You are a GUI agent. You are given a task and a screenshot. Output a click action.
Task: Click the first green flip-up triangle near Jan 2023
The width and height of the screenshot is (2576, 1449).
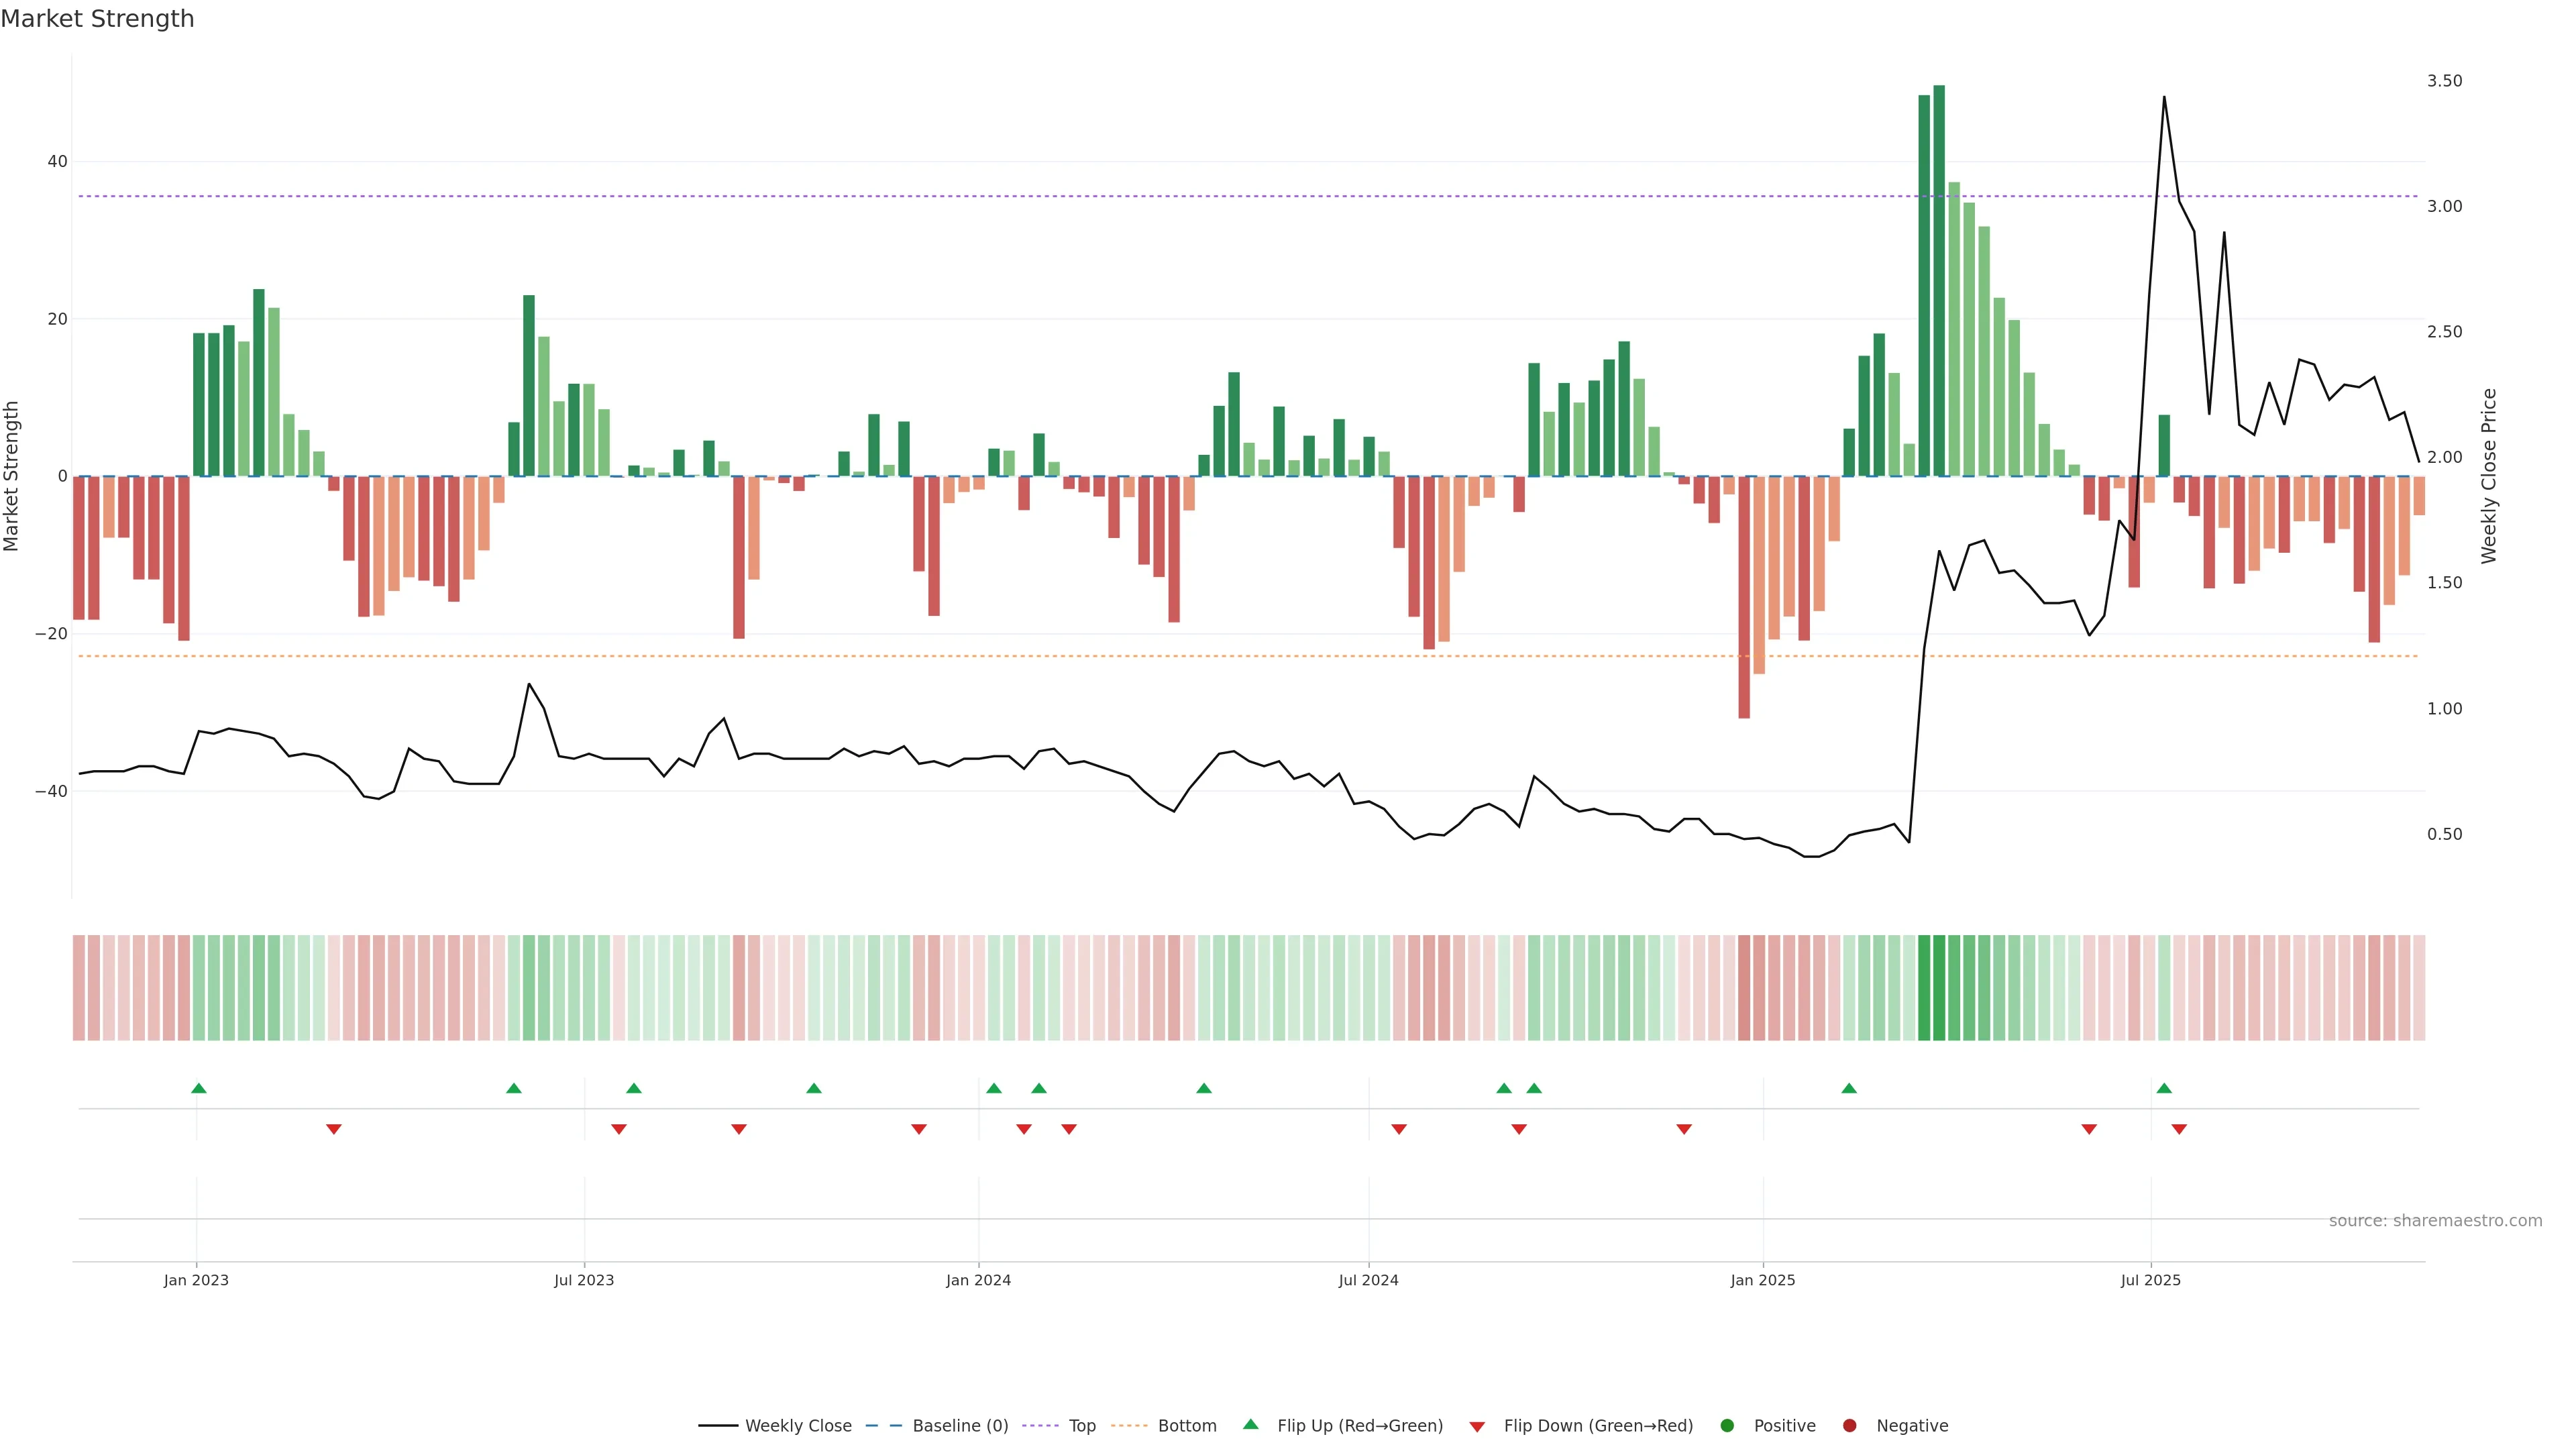tap(199, 1088)
